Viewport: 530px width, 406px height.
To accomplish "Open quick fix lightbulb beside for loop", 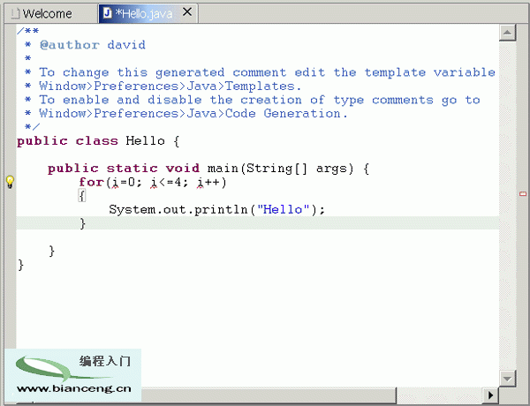I will pos(10,182).
